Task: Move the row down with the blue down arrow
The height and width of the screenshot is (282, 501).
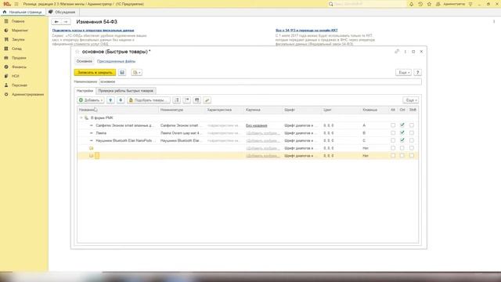Action: 121,100
